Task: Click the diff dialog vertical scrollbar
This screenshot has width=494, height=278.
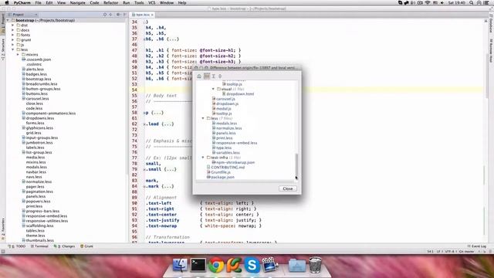Action: (x=296, y=166)
